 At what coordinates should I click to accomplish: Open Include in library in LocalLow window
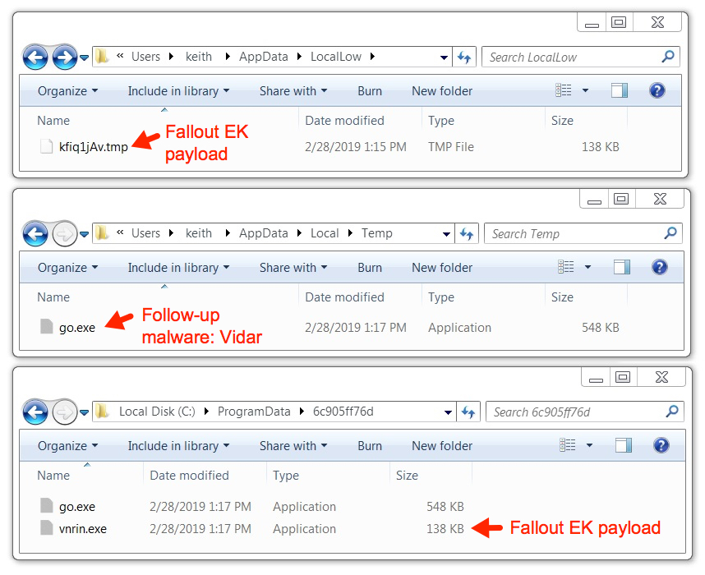pyautogui.click(x=178, y=91)
